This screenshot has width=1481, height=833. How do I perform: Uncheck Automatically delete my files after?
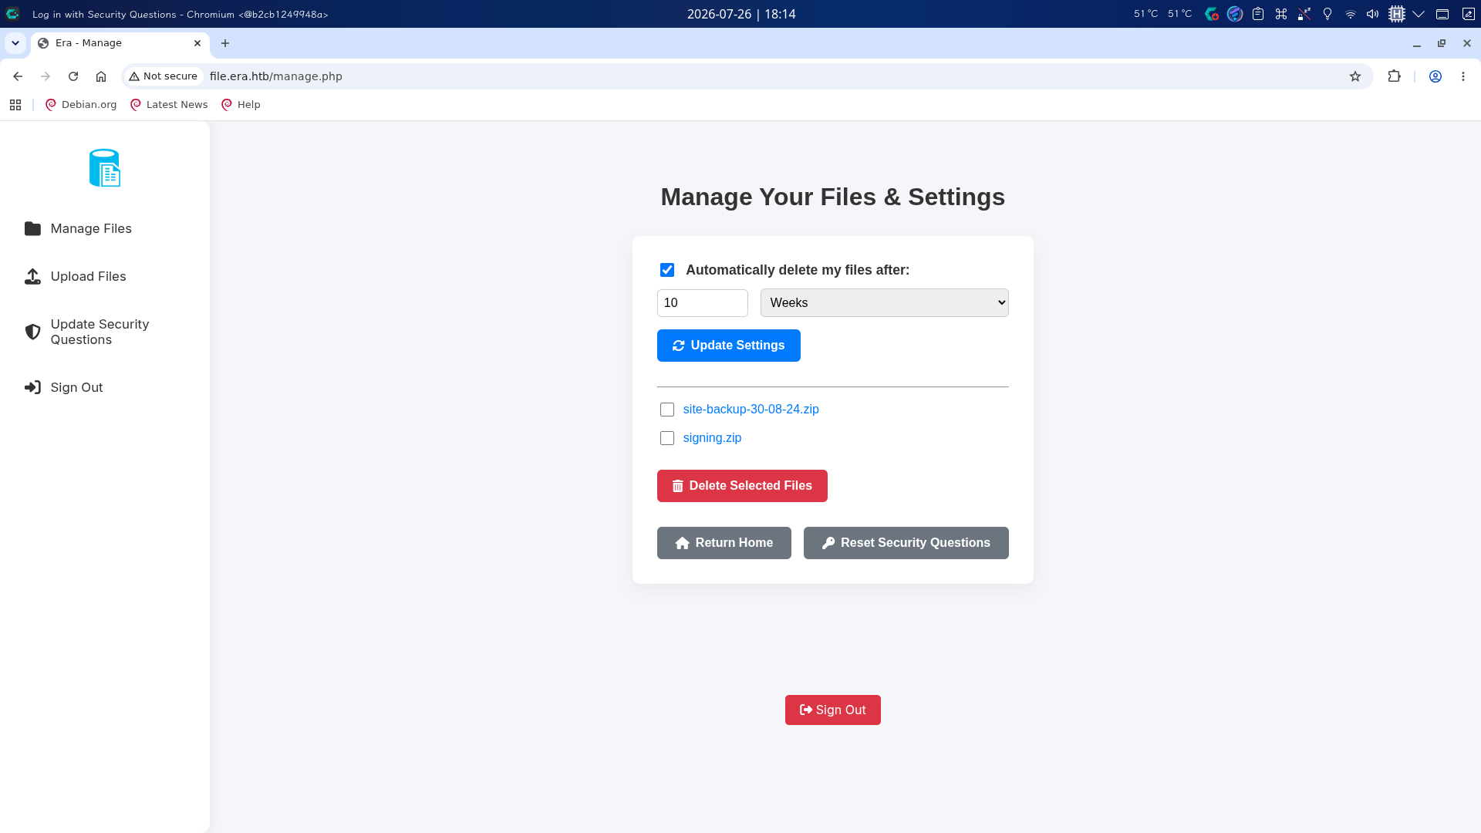(667, 270)
